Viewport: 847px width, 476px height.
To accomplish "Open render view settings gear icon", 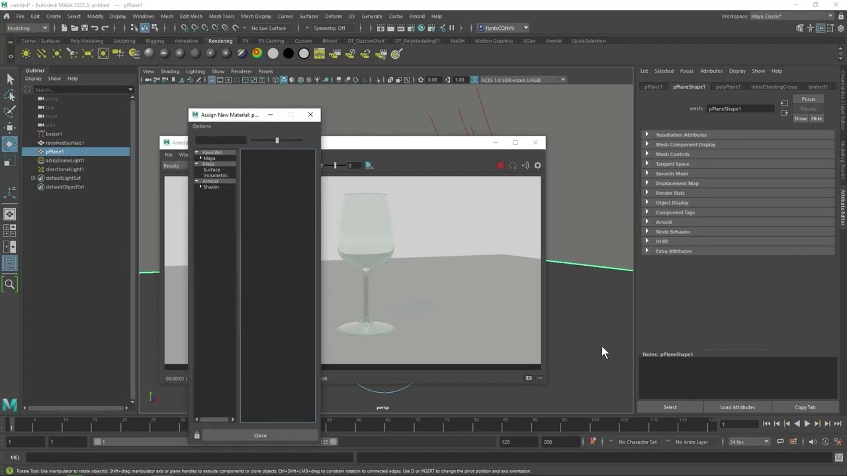I will (537, 165).
